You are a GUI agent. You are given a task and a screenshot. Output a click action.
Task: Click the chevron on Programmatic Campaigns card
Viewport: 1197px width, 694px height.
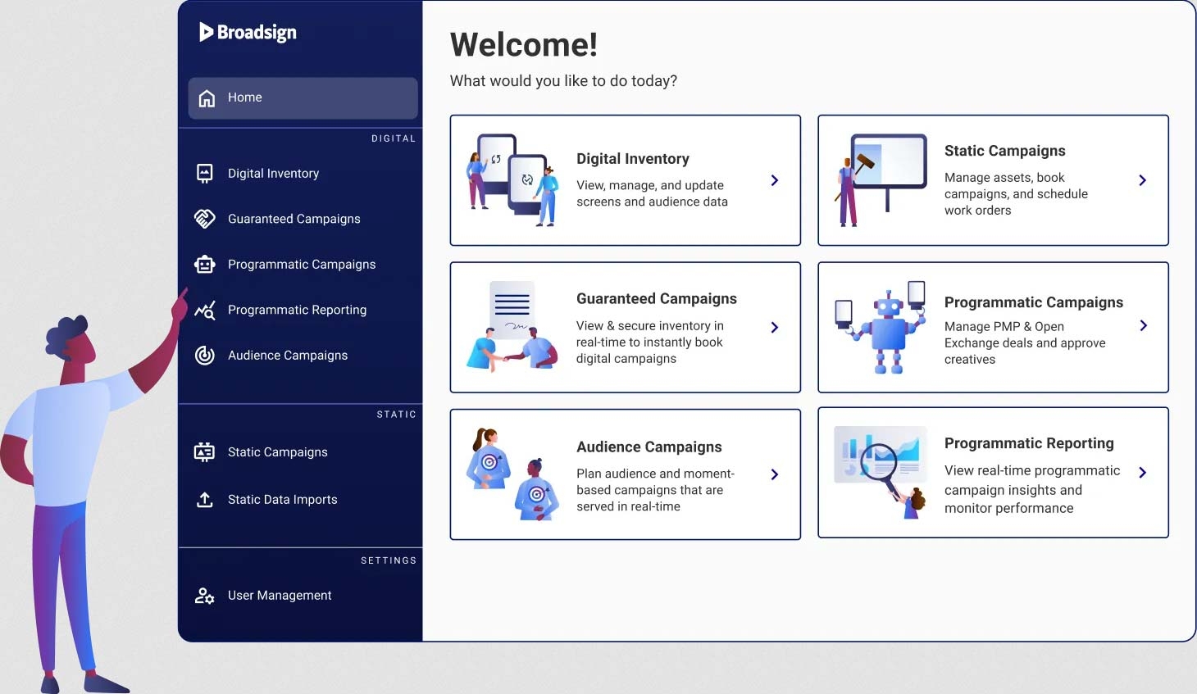1143,325
